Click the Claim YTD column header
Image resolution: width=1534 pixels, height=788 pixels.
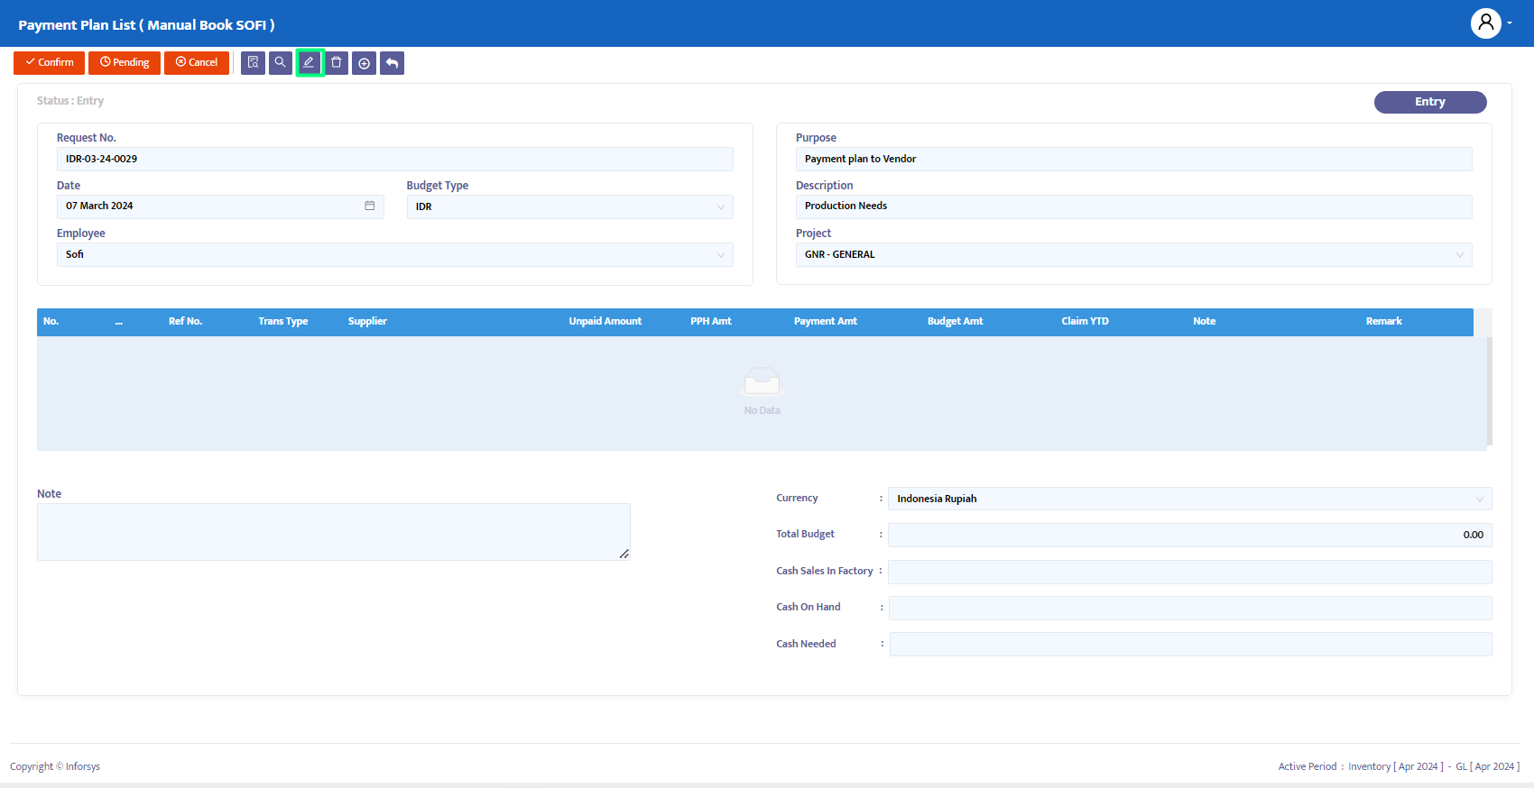click(x=1085, y=321)
